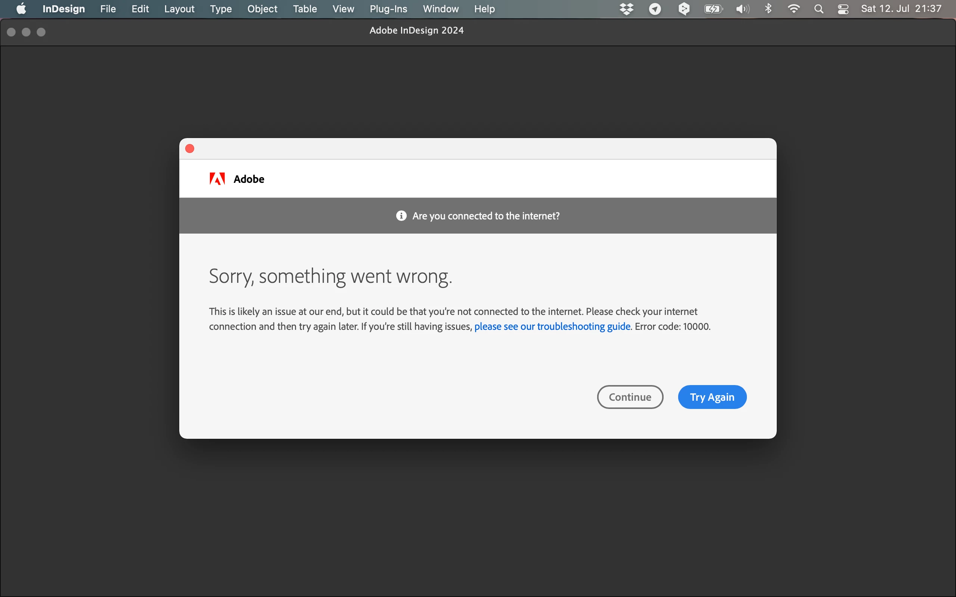The height and width of the screenshot is (597, 956).
Task: Open the File menu
Action: coord(108,9)
